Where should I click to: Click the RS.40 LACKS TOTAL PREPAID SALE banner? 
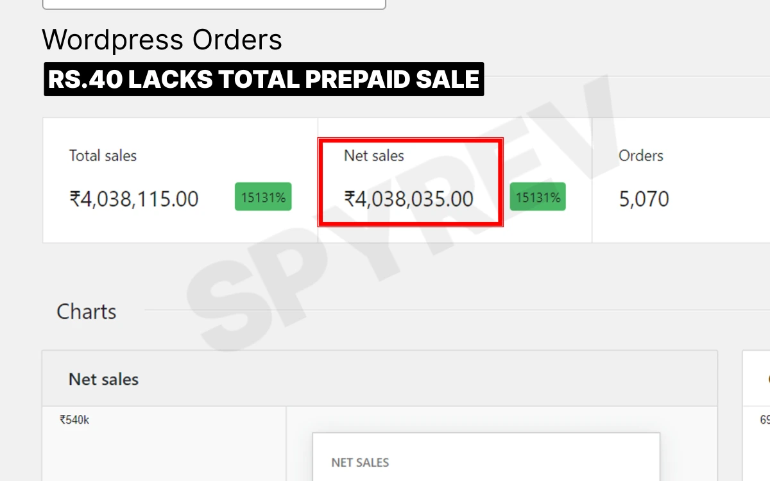click(x=264, y=79)
